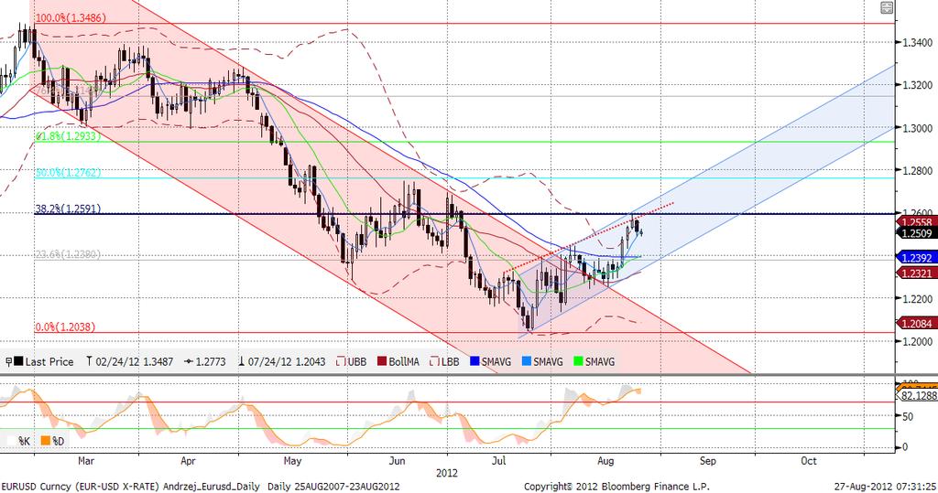Viewport: 938px width, 493px height.
Task: Select the orange %D stochastic legend entry
Action: pyautogui.click(x=52, y=441)
